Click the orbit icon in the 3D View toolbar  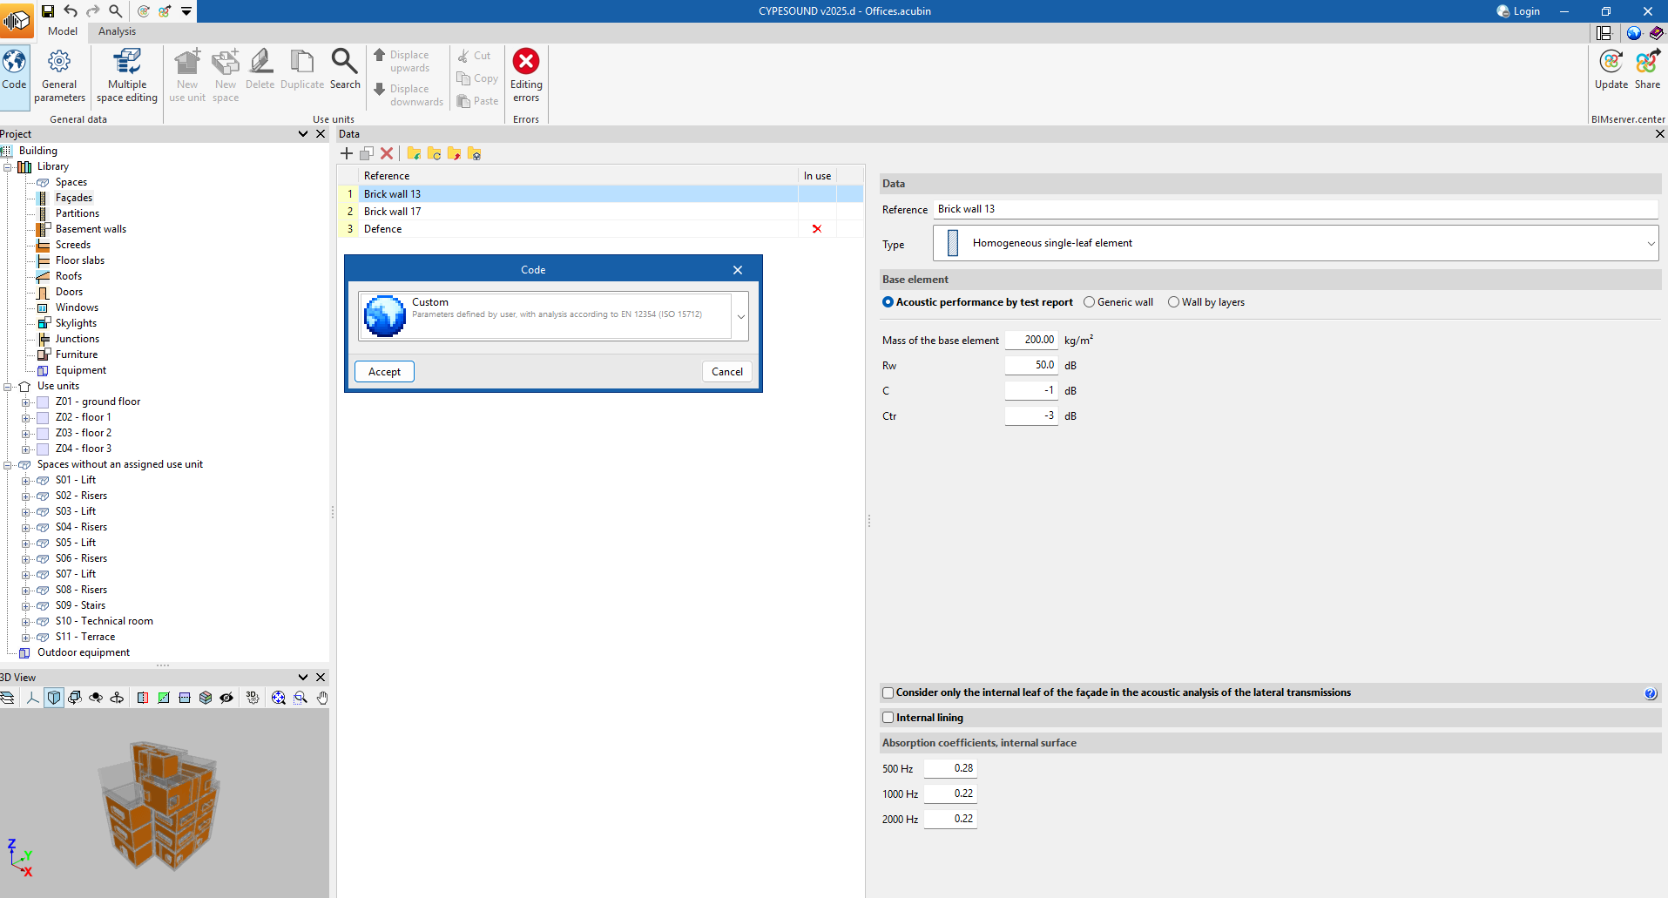pyautogui.click(x=117, y=698)
